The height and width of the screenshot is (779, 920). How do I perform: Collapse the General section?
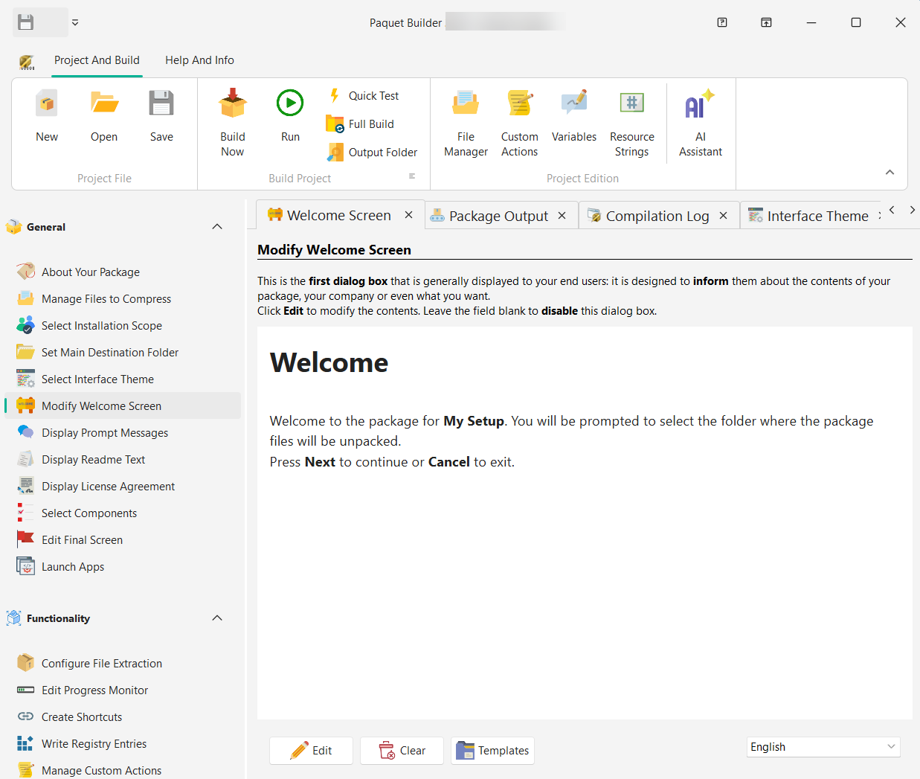(216, 226)
